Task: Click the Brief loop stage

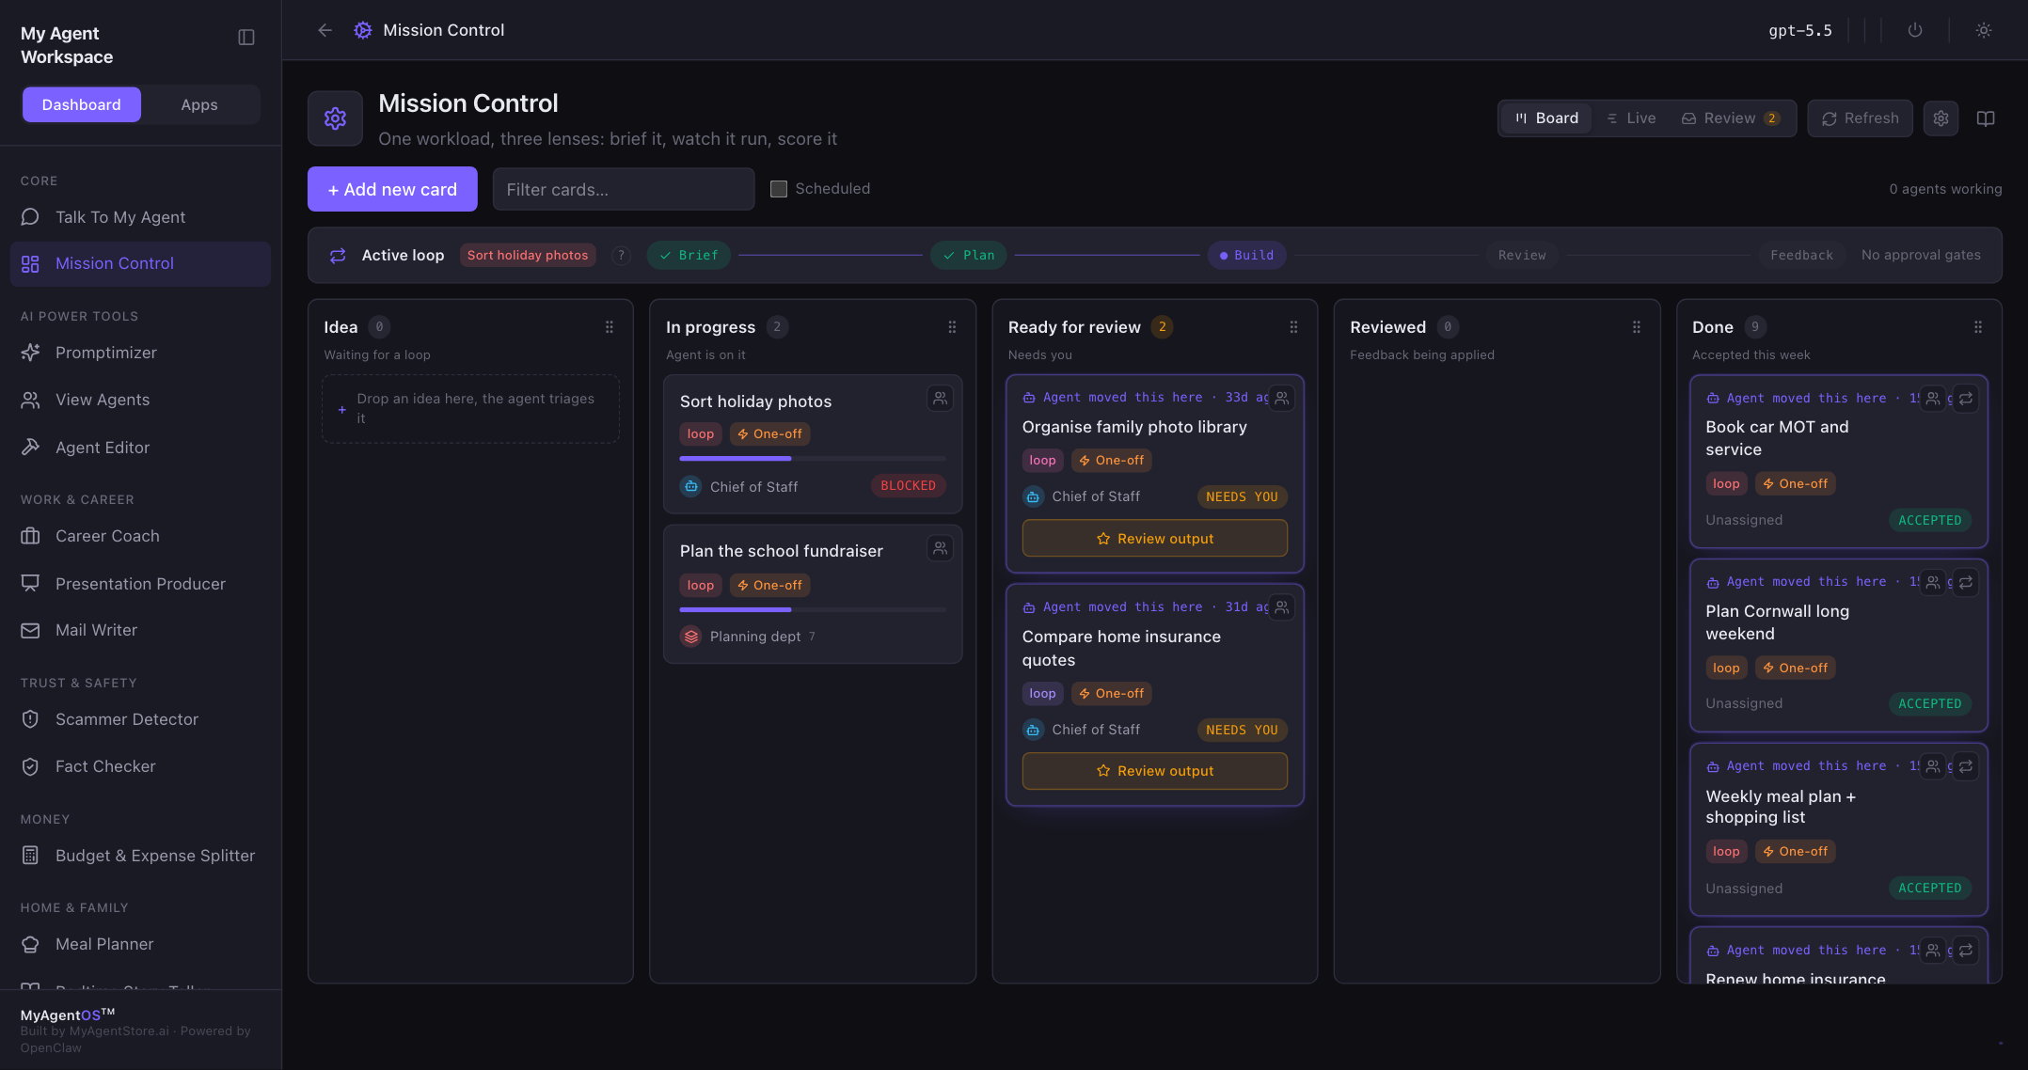Action: tap(689, 255)
